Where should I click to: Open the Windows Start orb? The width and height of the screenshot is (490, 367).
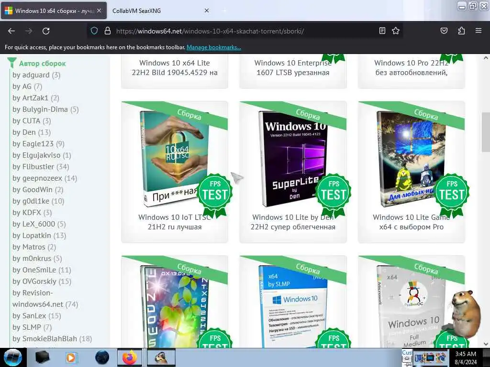[12, 357]
